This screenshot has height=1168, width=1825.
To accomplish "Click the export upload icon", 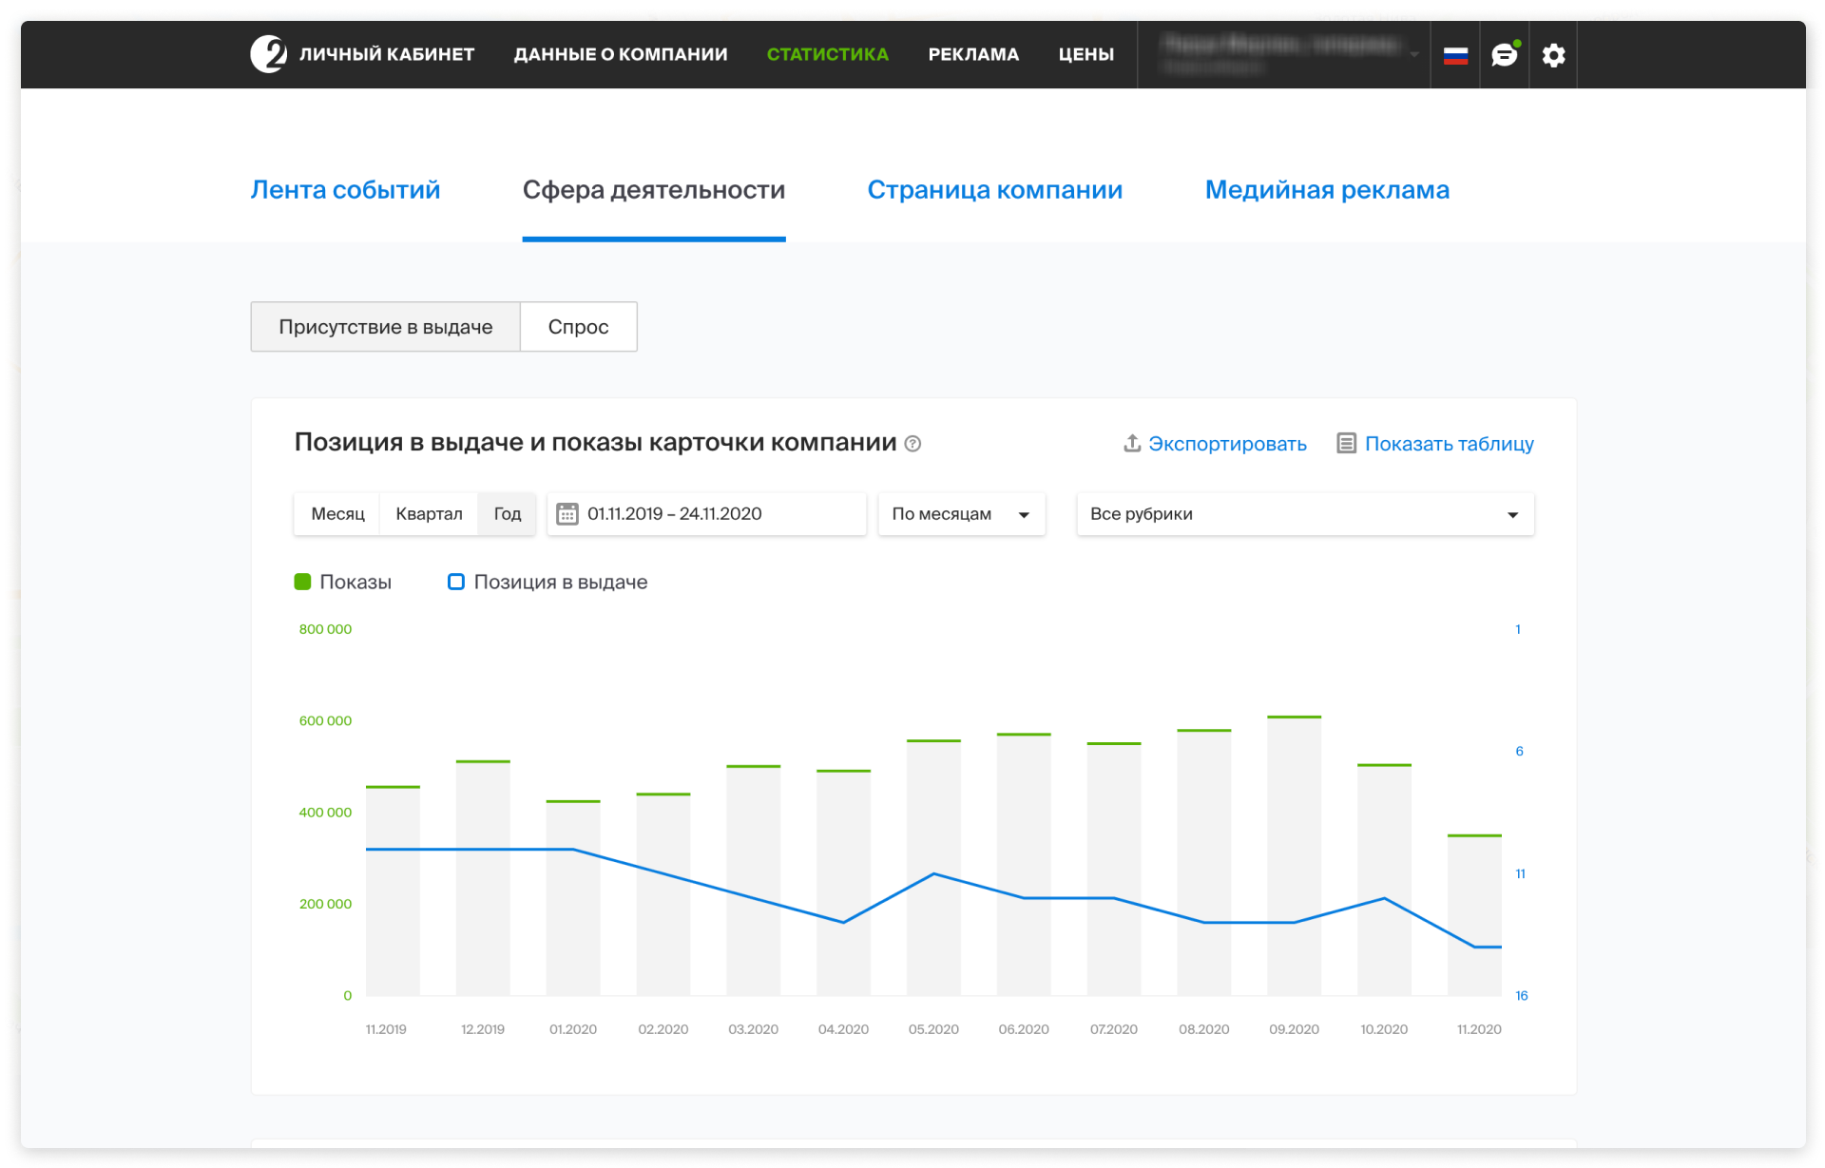I will (1132, 444).
